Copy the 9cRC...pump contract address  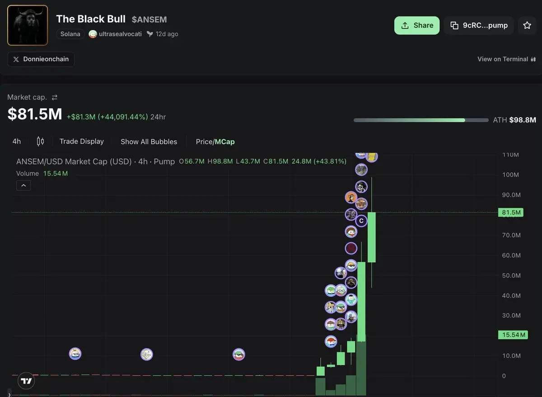(x=479, y=25)
